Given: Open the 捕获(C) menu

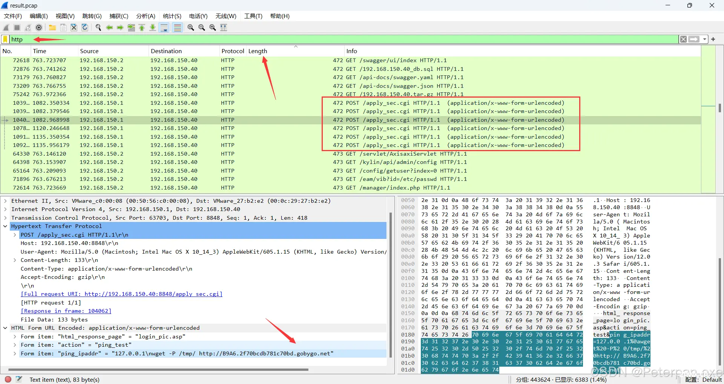Looking at the screenshot, I should click(119, 16).
